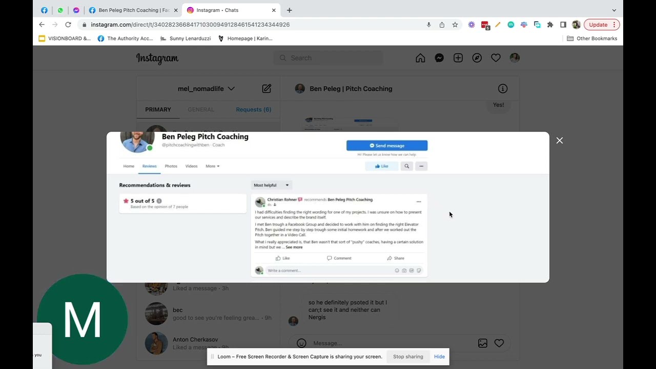Expand the tab search chevron
The height and width of the screenshot is (369, 656).
pyautogui.click(x=614, y=10)
